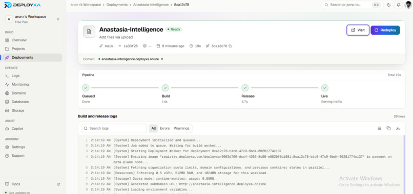Image resolution: width=413 pixels, height=194 pixels.
Task: Click the Live updates on indicator
Action: pos(17,192)
